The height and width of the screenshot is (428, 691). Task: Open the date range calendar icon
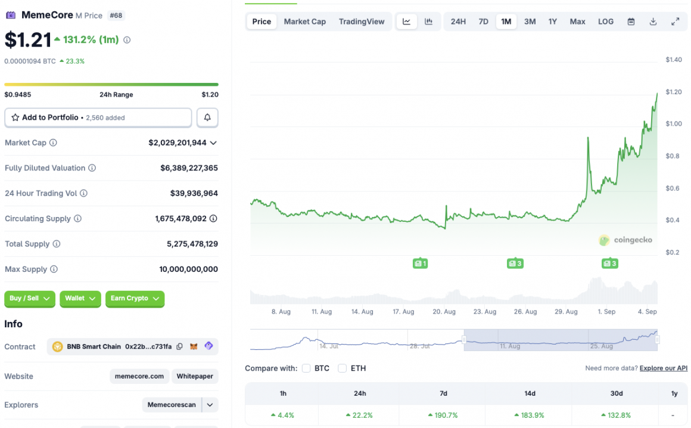[631, 21]
